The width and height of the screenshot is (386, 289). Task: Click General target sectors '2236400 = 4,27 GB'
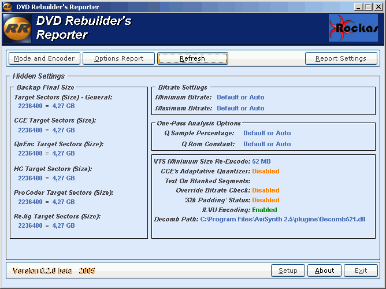point(47,106)
